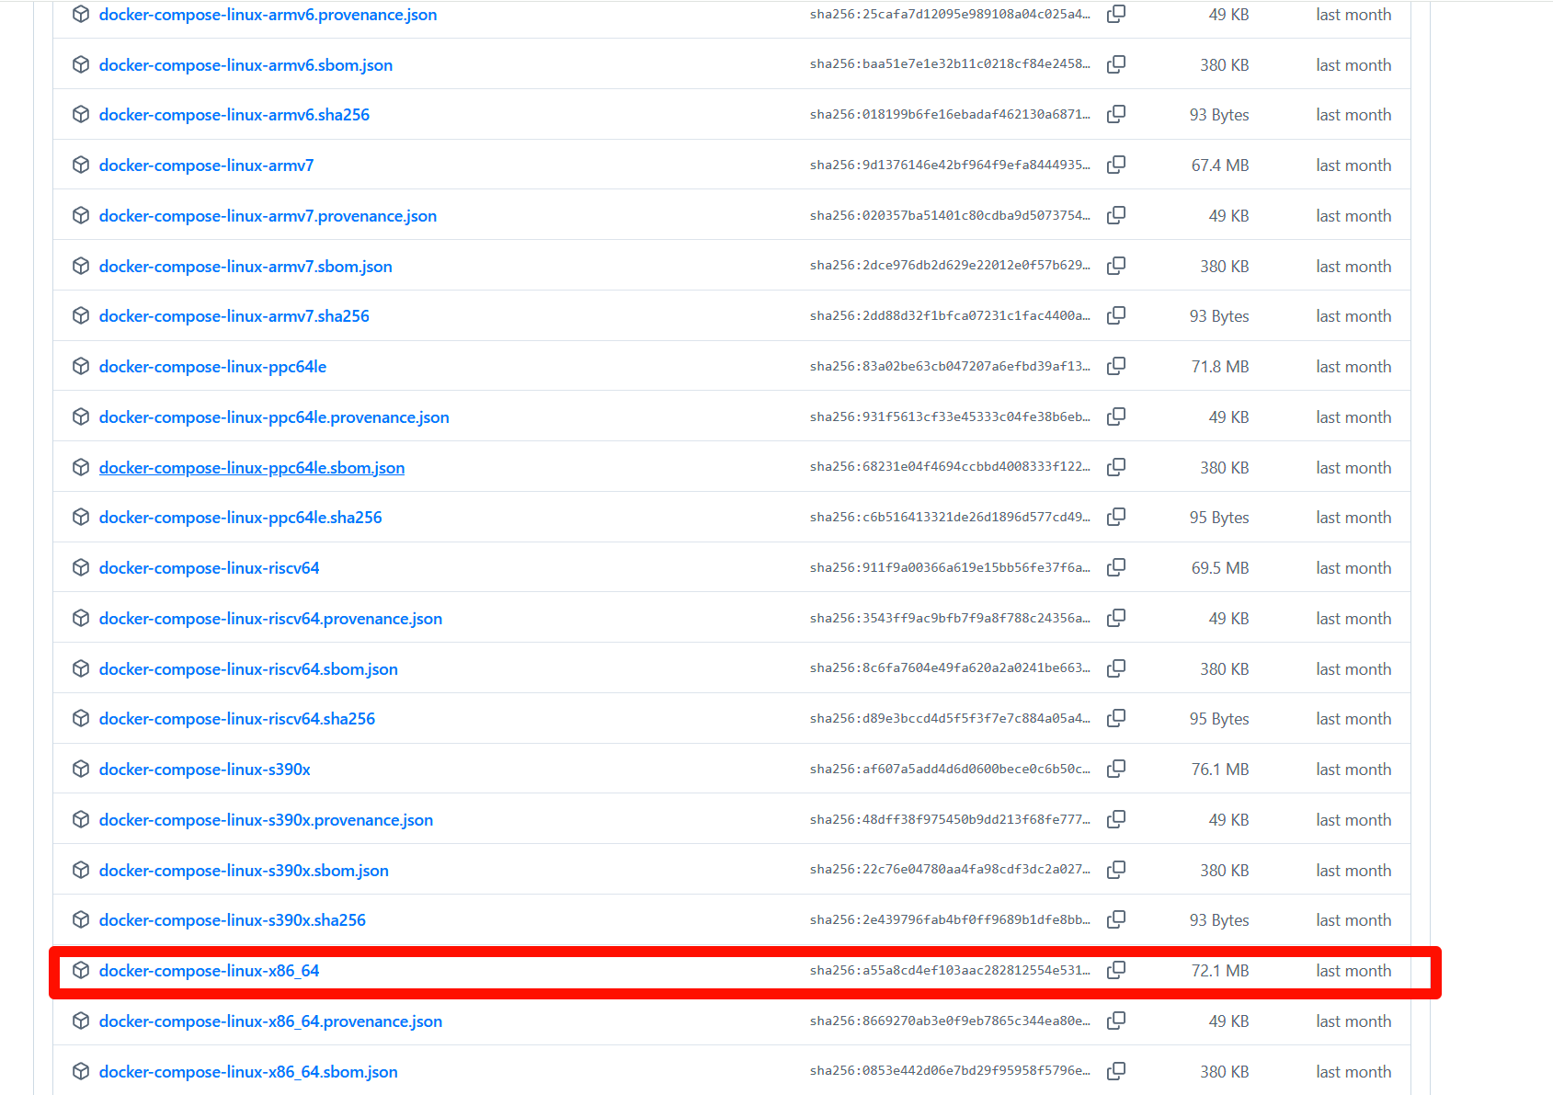Copy checksum for docker-compose-linux-riscv64.sbom.json
This screenshot has width=1553, height=1095.
point(1115,668)
